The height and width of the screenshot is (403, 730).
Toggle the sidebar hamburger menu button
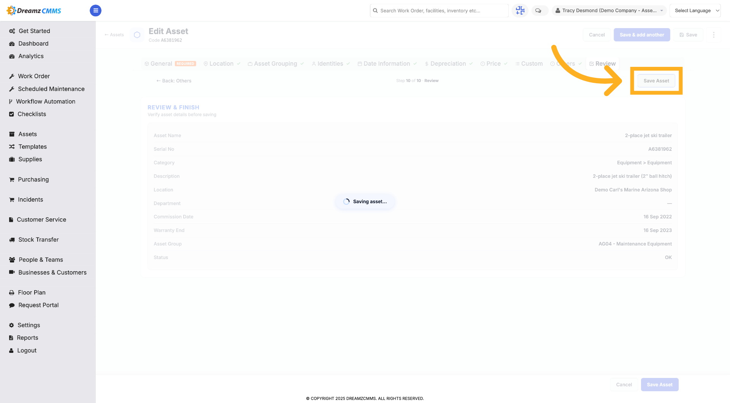pos(95,11)
